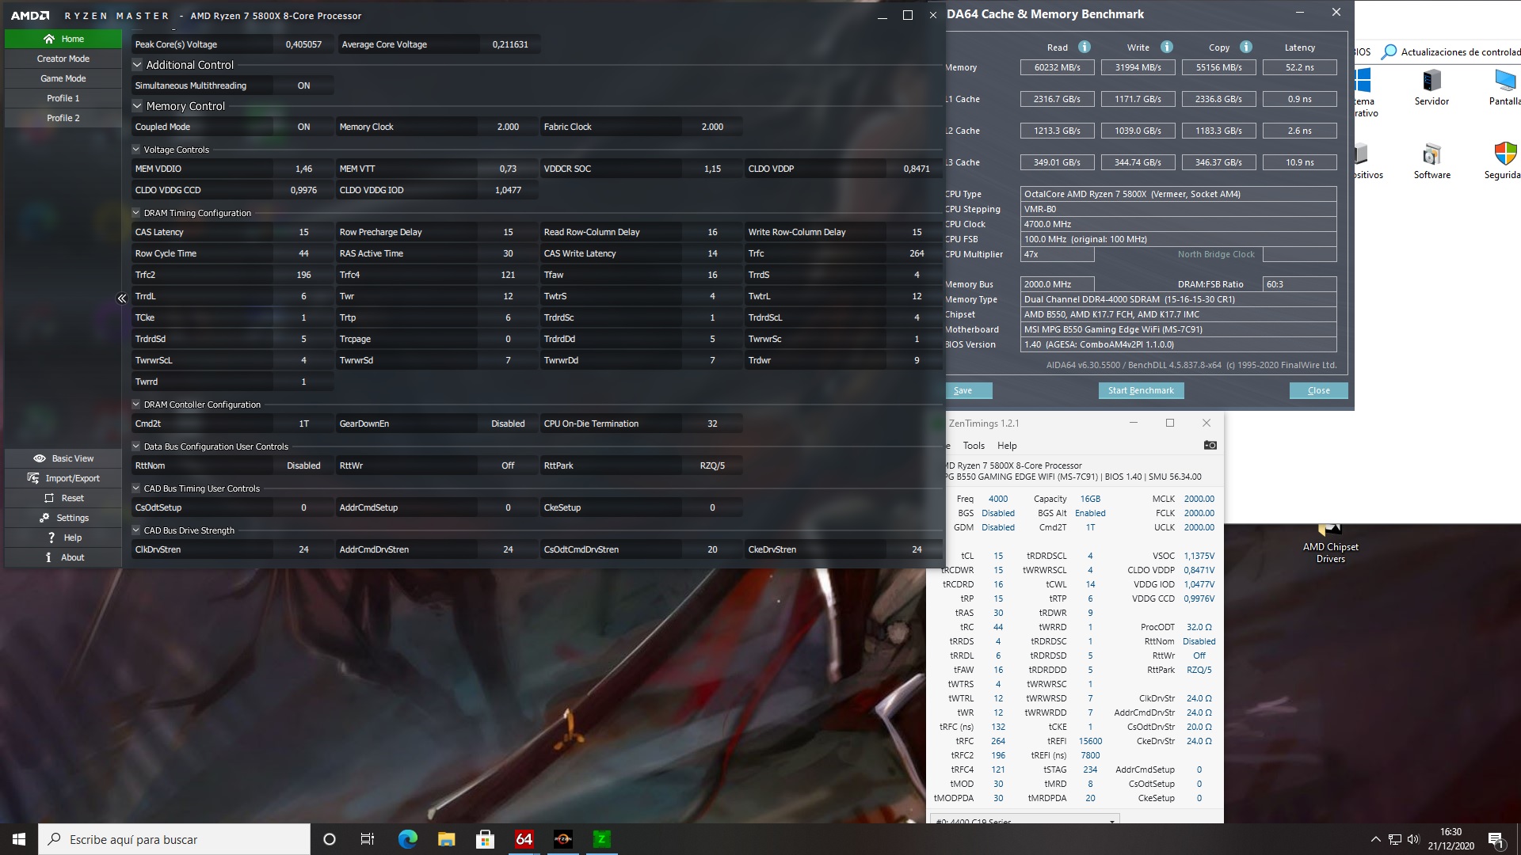Open AMD Chipset Drivers desktop shortcut
Screen dimensions: 1521x855
click(1330, 545)
